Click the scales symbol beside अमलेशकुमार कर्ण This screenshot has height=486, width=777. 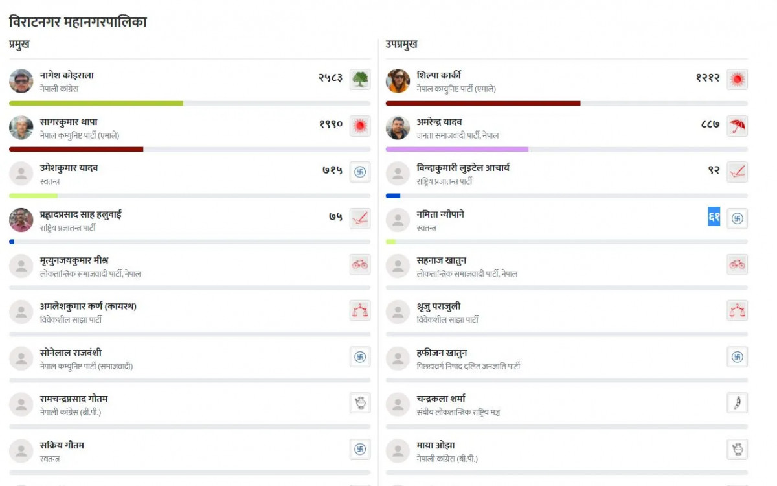click(x=360, y=310)
